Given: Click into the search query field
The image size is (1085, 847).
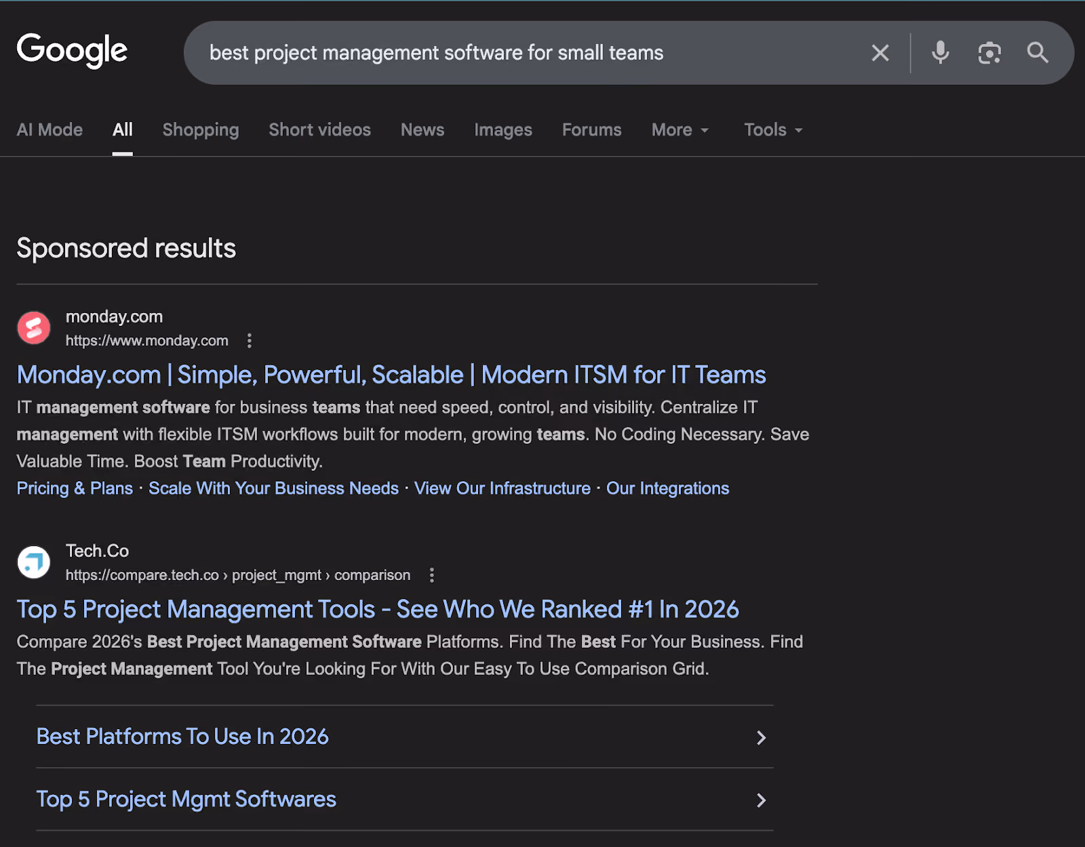Looking at the screenshot, I should tap(529, 53).
